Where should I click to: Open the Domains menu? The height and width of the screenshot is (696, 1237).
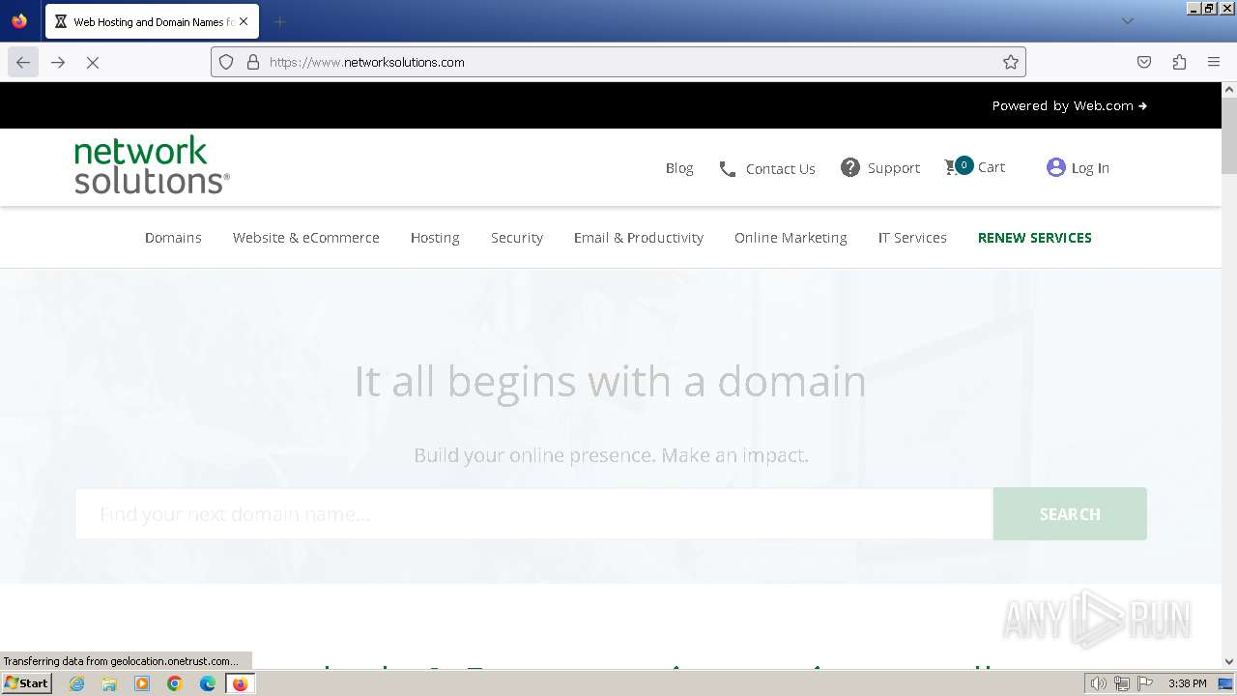pos(173,238)
